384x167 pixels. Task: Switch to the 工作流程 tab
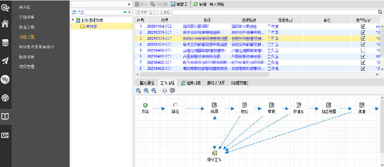point(168,83)
